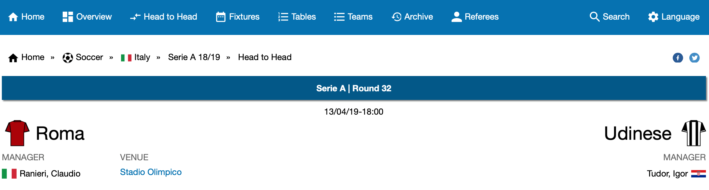Click the Twitter share icon
The height and width of the screenshot is (190, 709).
tap(694, 58)
